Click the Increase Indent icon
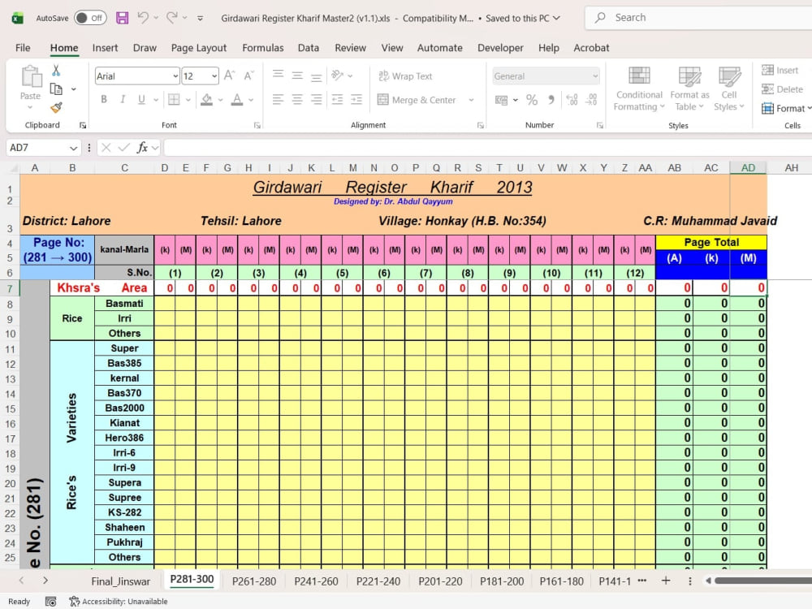812x609 pixels. coord(356,99)
